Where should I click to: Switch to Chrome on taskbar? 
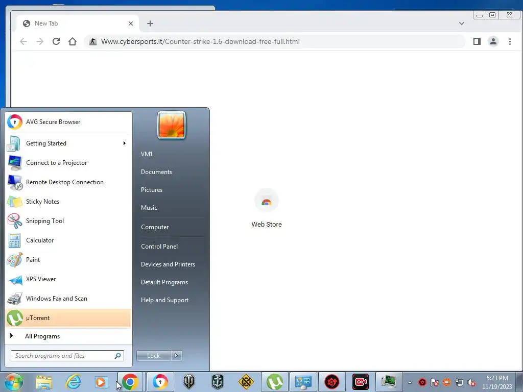click(130, 382)
